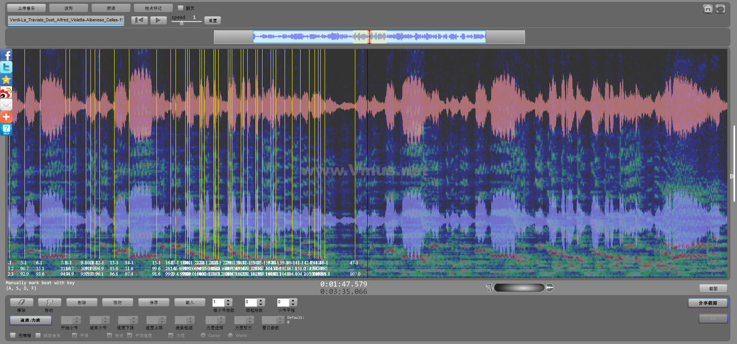
Task: Toggle the 无嘀嗒 checkbox
Action: pos(13,335)
